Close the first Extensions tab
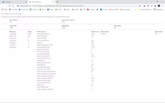 click(x=26, y=2)
